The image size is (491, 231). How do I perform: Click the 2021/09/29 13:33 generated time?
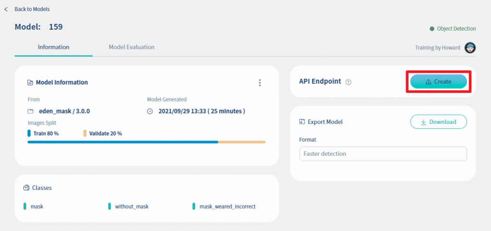202,111
